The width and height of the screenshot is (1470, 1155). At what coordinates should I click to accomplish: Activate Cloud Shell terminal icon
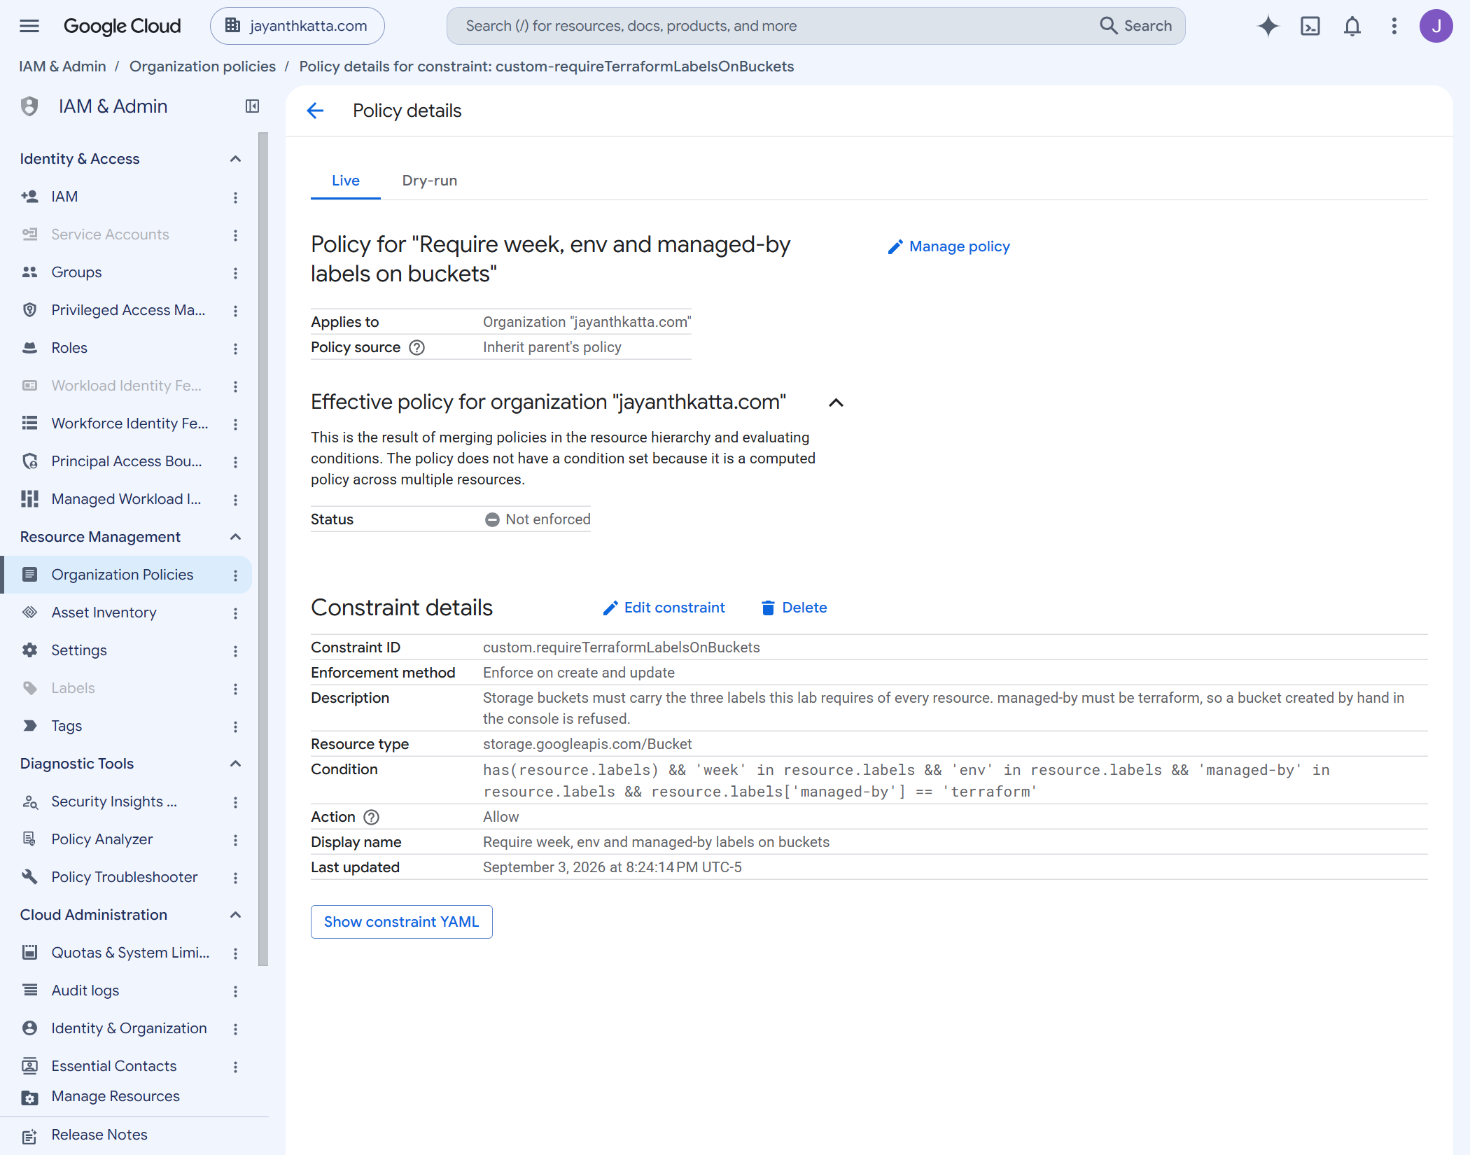click(1310, 26)
